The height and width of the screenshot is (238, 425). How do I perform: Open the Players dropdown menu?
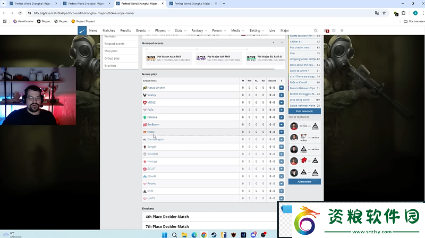(x=162, y=31)
